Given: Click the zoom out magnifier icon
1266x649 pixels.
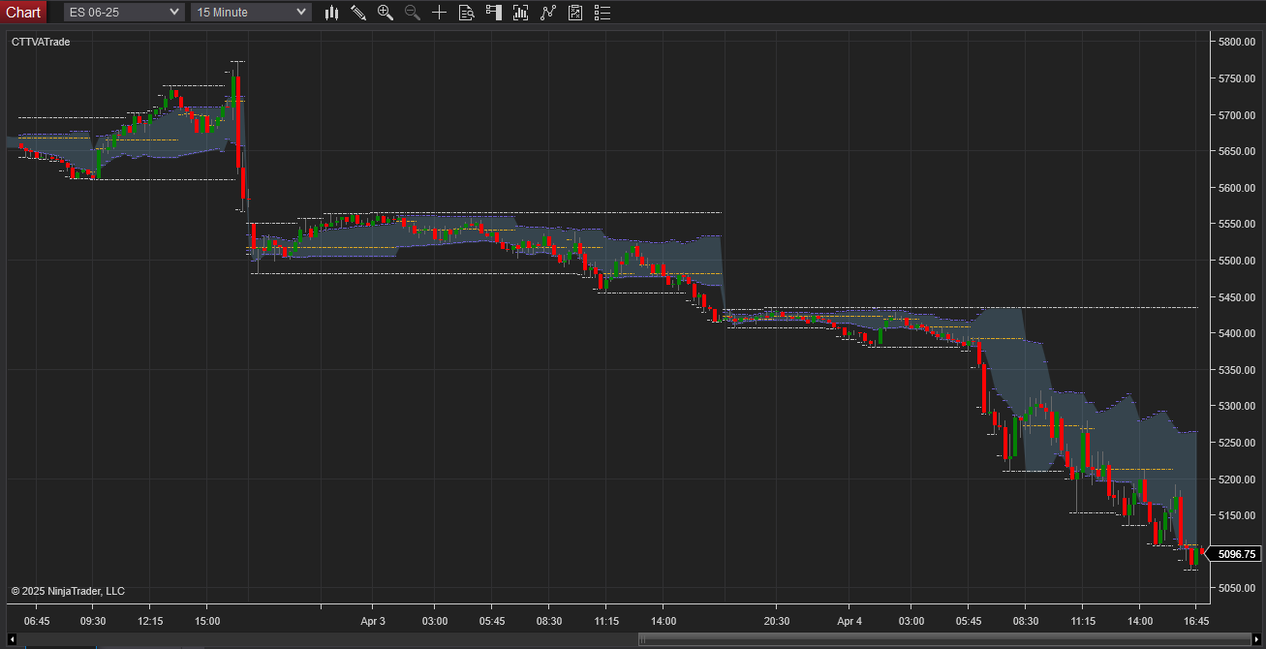Looking at the screenshot, I should coord(413,13).
